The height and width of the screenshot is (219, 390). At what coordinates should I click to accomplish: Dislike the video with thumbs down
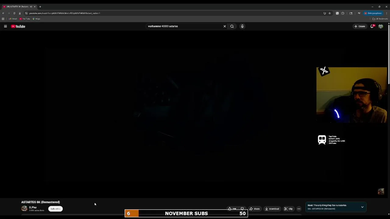(x=242, y=209)
